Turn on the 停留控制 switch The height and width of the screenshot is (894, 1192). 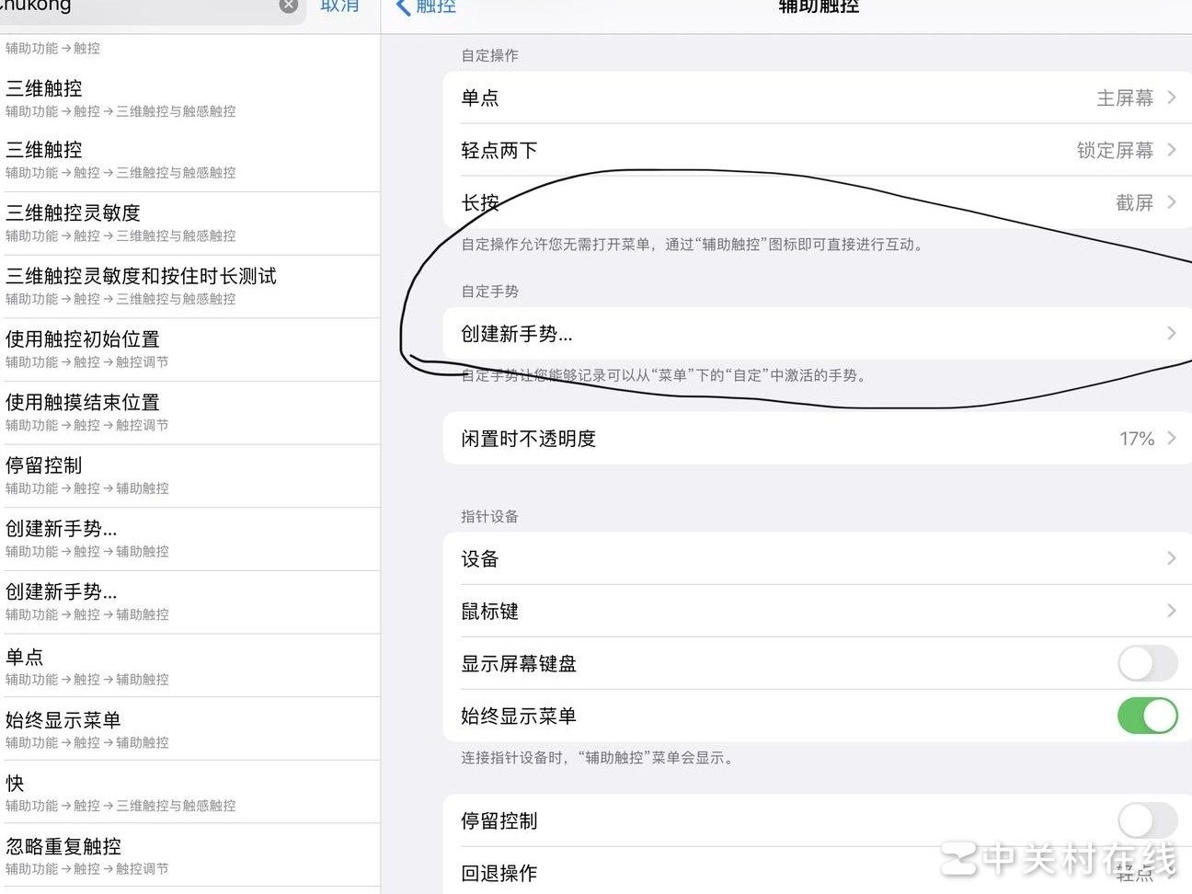pyautogui.click(x=1147, y=820)
